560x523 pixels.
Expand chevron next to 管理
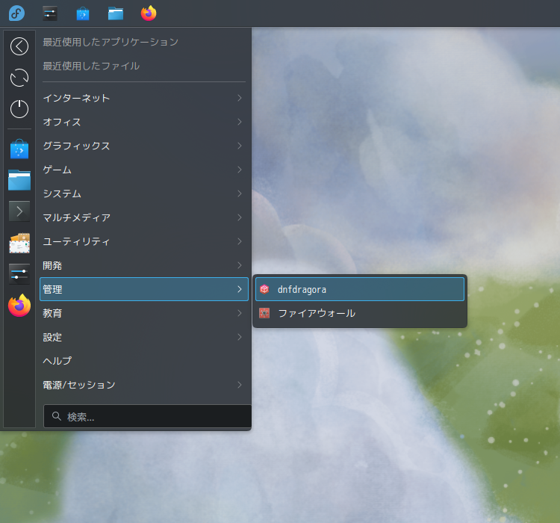(x=240, y=289)
